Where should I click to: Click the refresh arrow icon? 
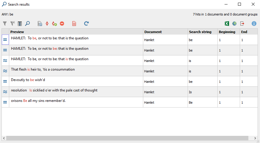tap(86, 24)
